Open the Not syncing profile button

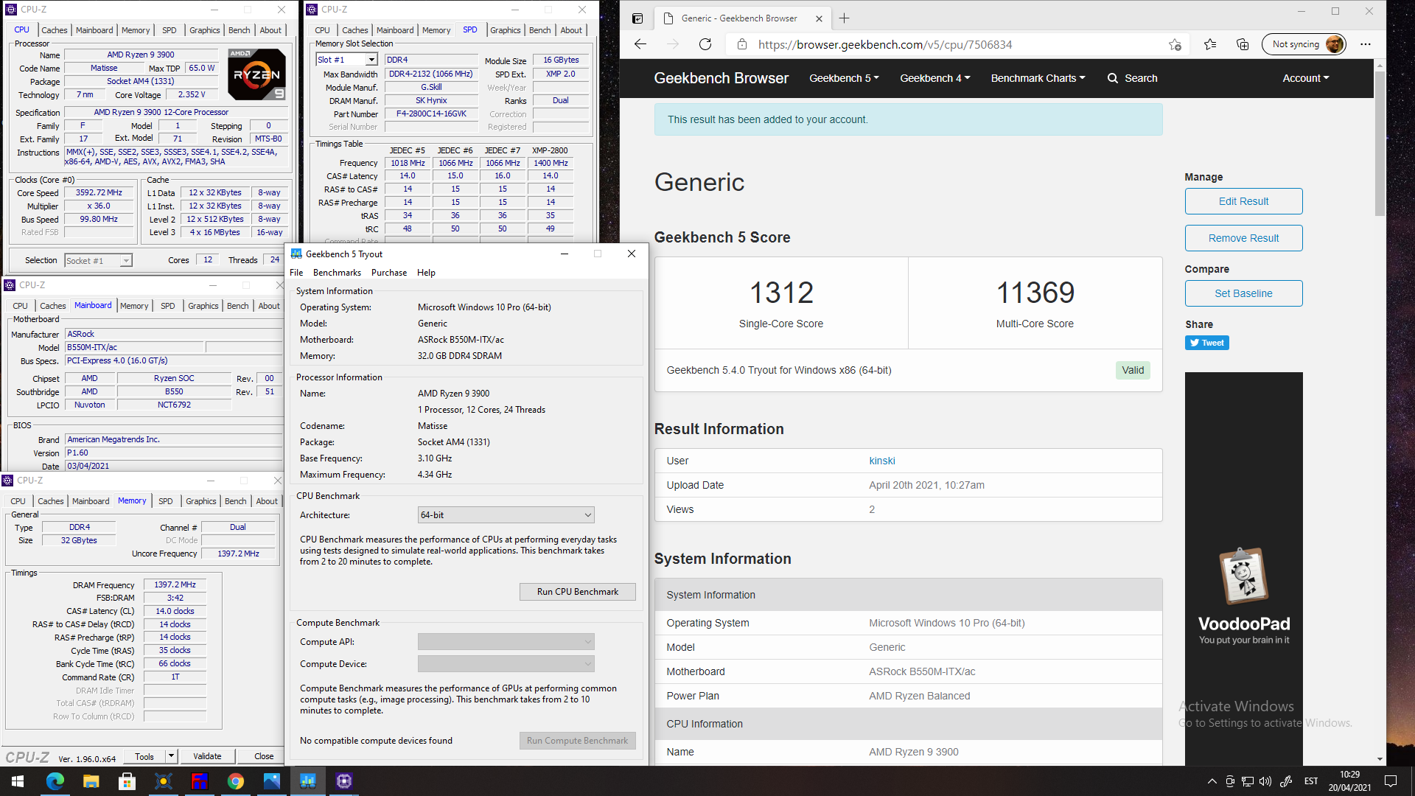(1304, 44)
